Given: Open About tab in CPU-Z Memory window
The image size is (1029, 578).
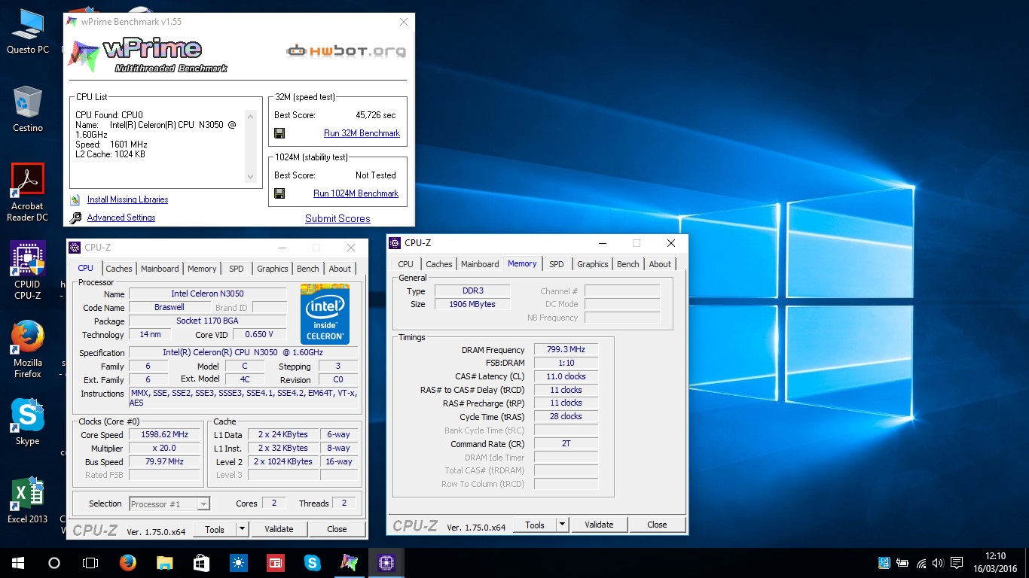Looking at the screenshot, I should pyautogui.click(x=660, y=264).
